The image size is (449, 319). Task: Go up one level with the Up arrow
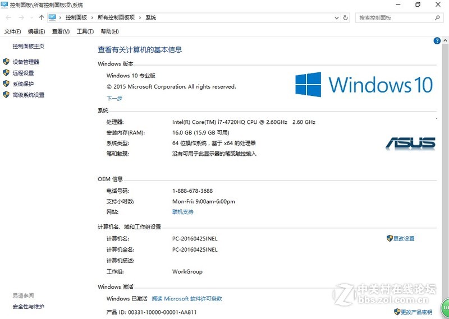(x=42, y=18)
